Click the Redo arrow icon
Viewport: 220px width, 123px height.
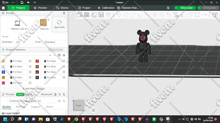(x=35, y=2)
